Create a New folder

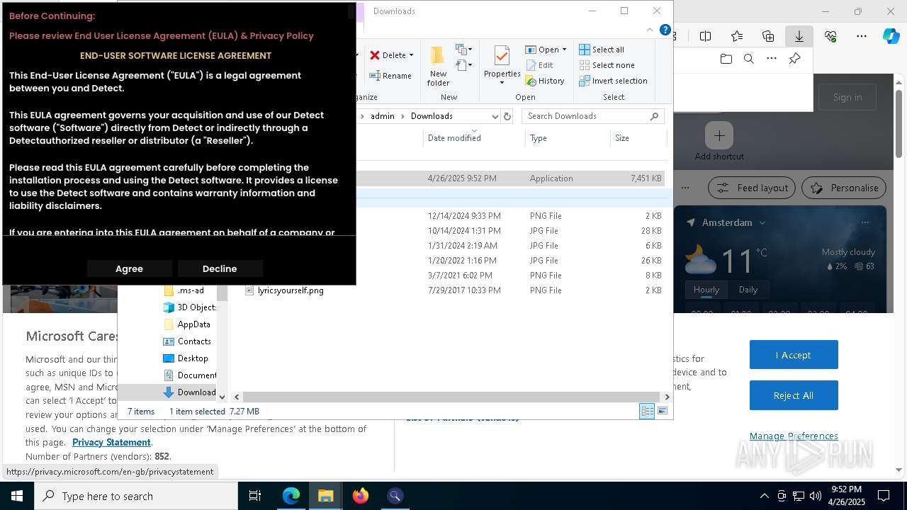(438, 66)
